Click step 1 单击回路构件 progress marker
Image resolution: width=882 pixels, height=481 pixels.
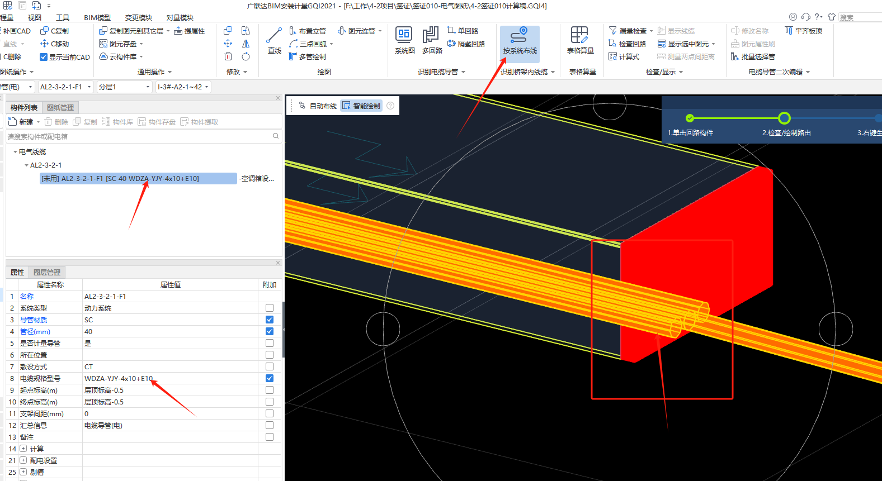pyautogui.click(x=690, y=118)
